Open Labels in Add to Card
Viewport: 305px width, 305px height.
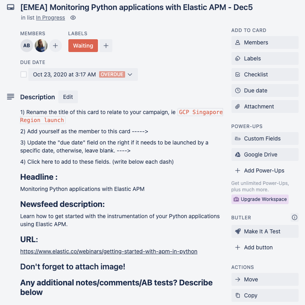click(x=265, y=58)
